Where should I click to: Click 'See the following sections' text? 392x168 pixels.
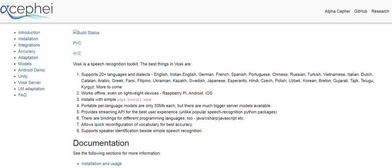(117, 153)
